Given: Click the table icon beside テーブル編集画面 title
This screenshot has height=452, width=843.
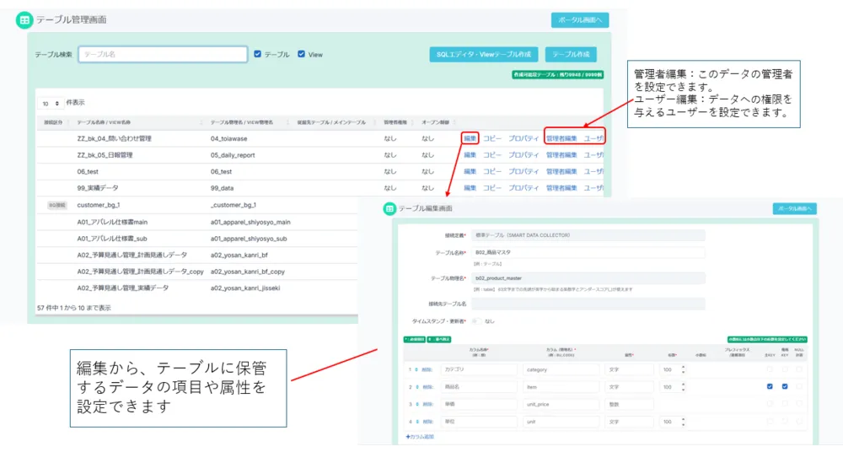Looking at the screenshot, I should pos(389,207).
